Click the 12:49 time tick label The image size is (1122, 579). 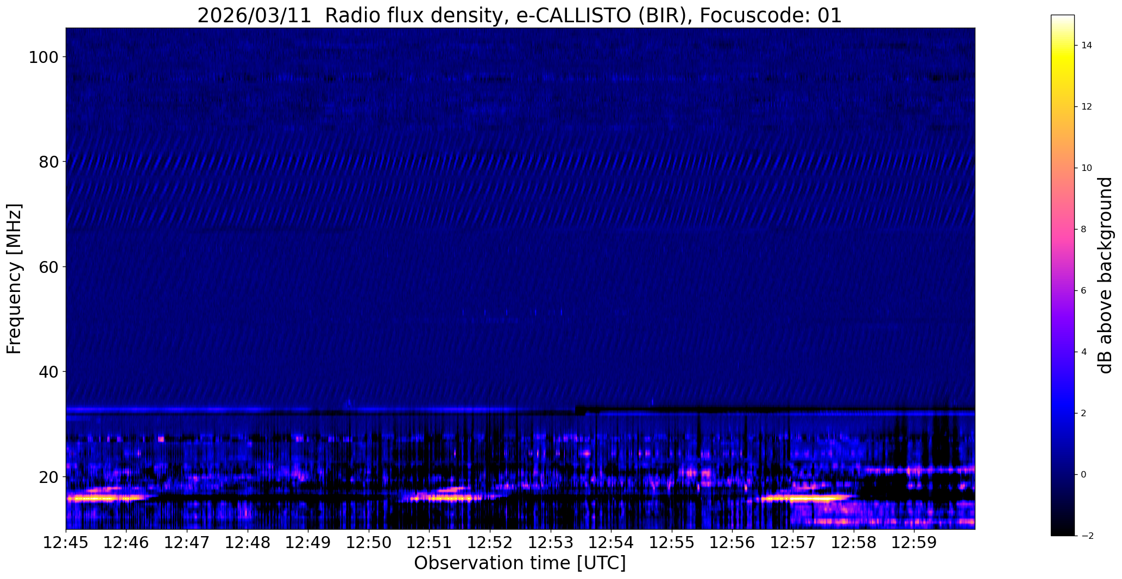(x=308, y=542)
